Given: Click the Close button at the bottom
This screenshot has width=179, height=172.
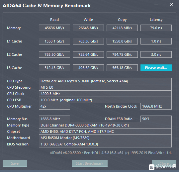Looking at the screenshot, I should [164, 163].
